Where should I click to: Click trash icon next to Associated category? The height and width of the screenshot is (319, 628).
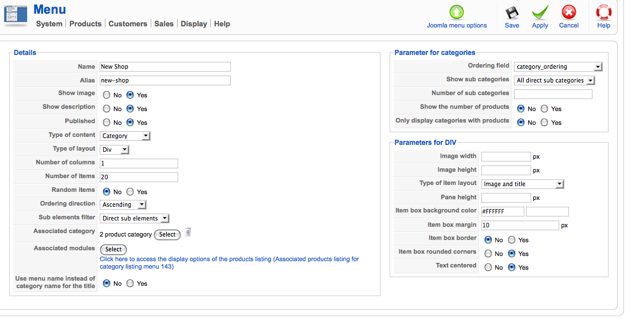187,233
